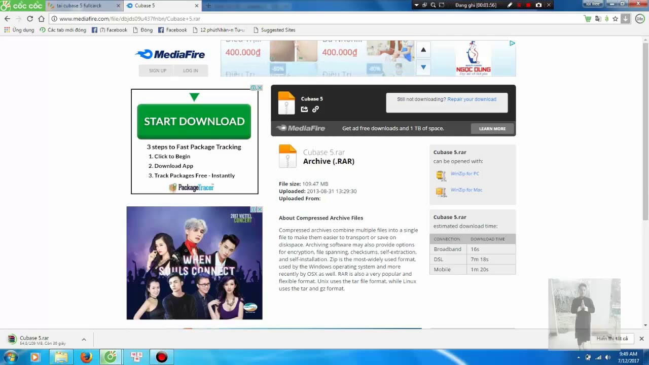649x365 pixels.
Task: Stop the screen recording
Action: pyautogui.click(x=528, y=5)
